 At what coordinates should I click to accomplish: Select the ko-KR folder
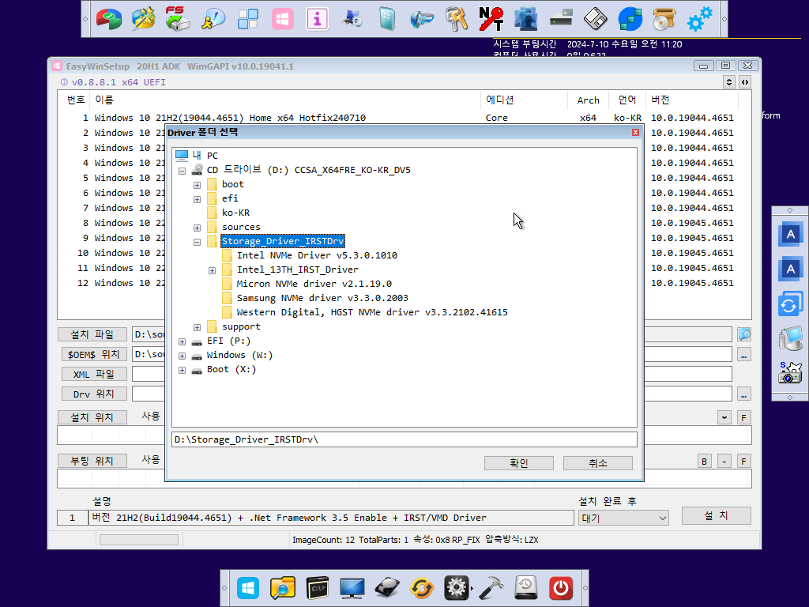tap(235, 213)
